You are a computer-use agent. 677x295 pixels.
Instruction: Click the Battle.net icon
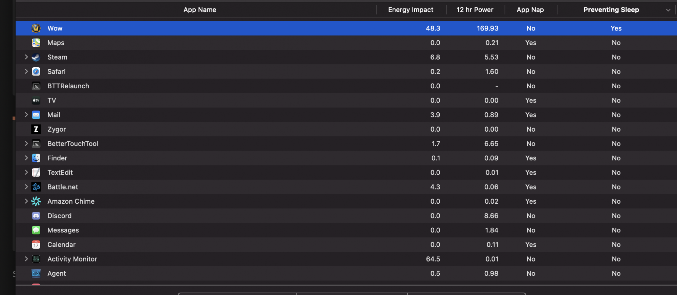pyautogui.click(x=36, y=187)
